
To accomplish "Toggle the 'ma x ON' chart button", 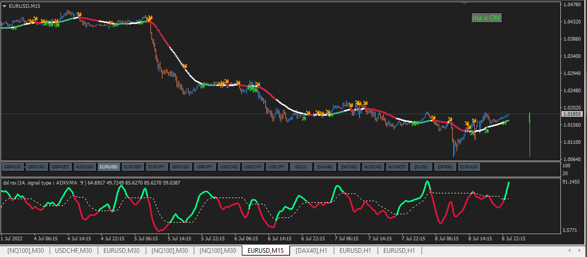I will click(486, 18).
